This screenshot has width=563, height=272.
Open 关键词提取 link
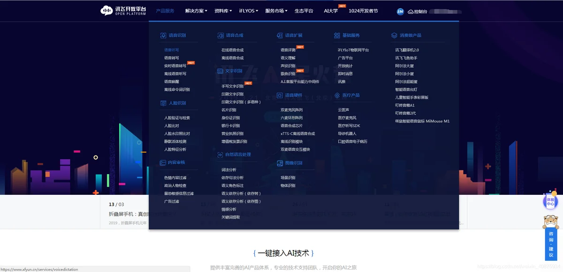point(231,217)
